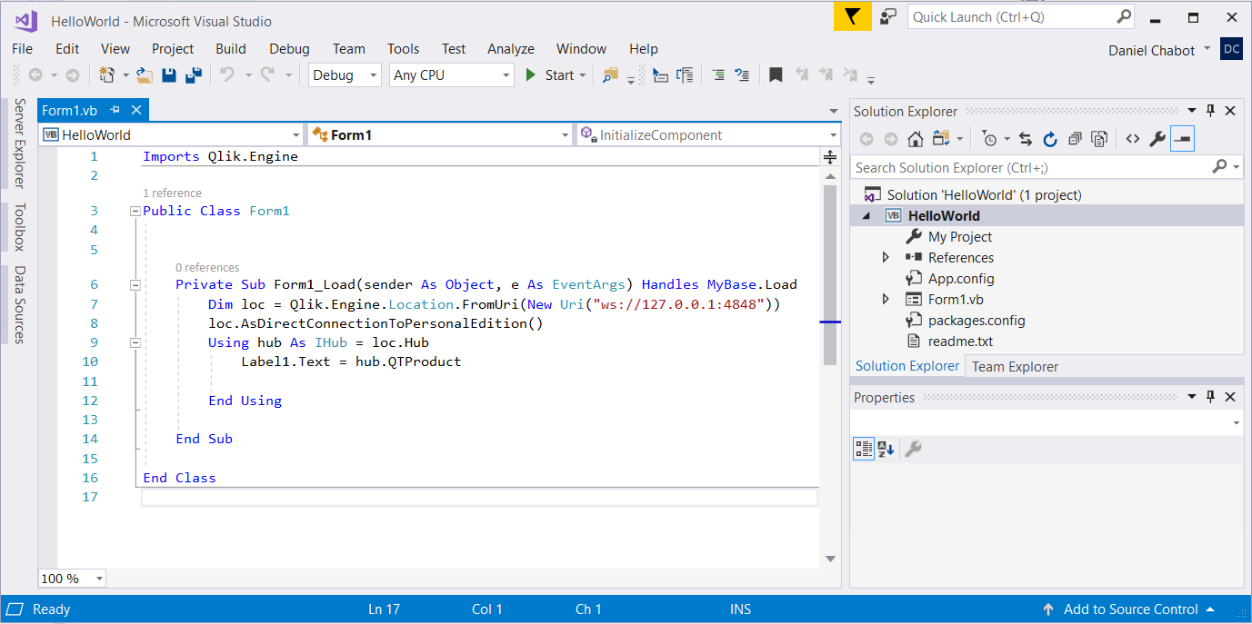Toggle the pin on the Form1.vb tab
The image size is (1252, 624).
(116, 109)
